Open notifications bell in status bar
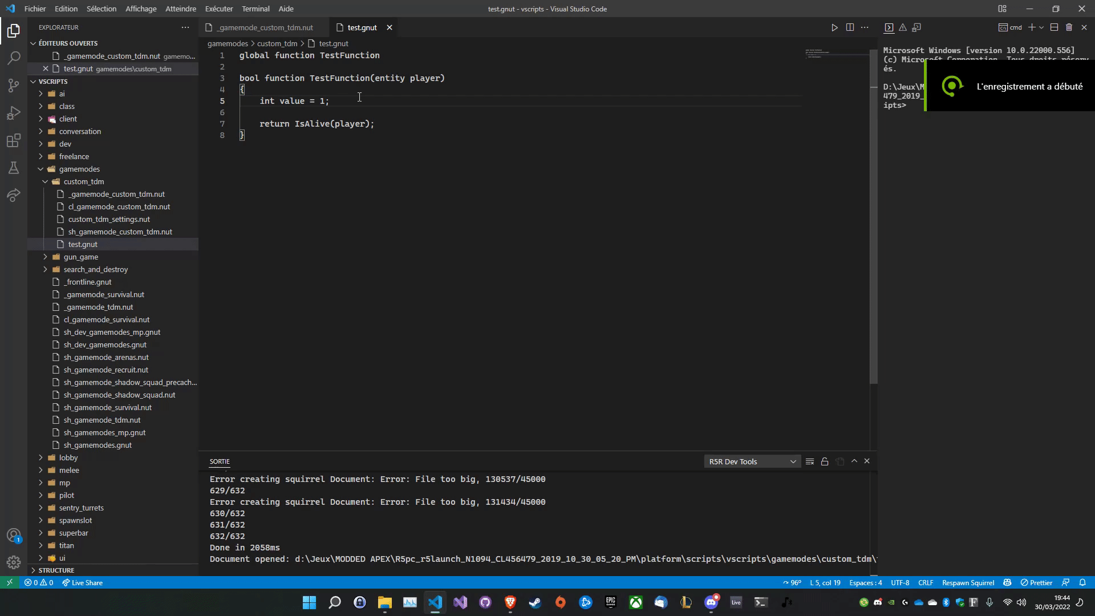Image resolution: width=1095 pixels, height=616 pixels. pos(1082,582)
